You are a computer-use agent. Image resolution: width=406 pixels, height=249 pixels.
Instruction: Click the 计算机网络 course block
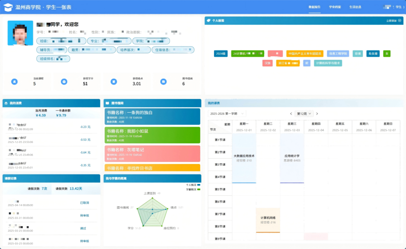268,220
